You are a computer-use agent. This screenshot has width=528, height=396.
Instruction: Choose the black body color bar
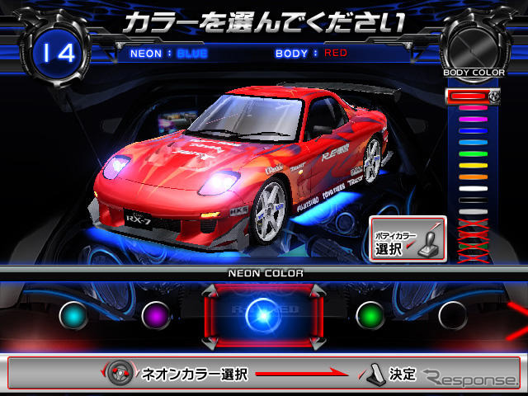[473, 200]
